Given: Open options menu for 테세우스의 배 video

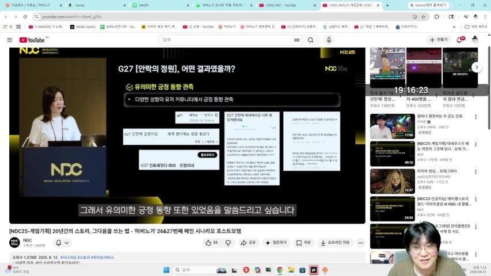Looking at the screenshot, I should (x=475, y=144).
